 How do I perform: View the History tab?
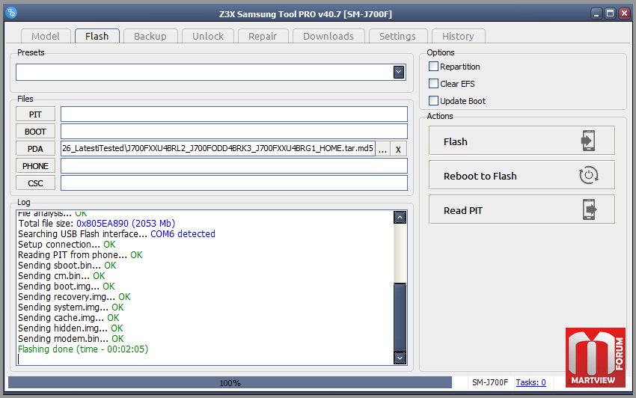coord(458,36)
